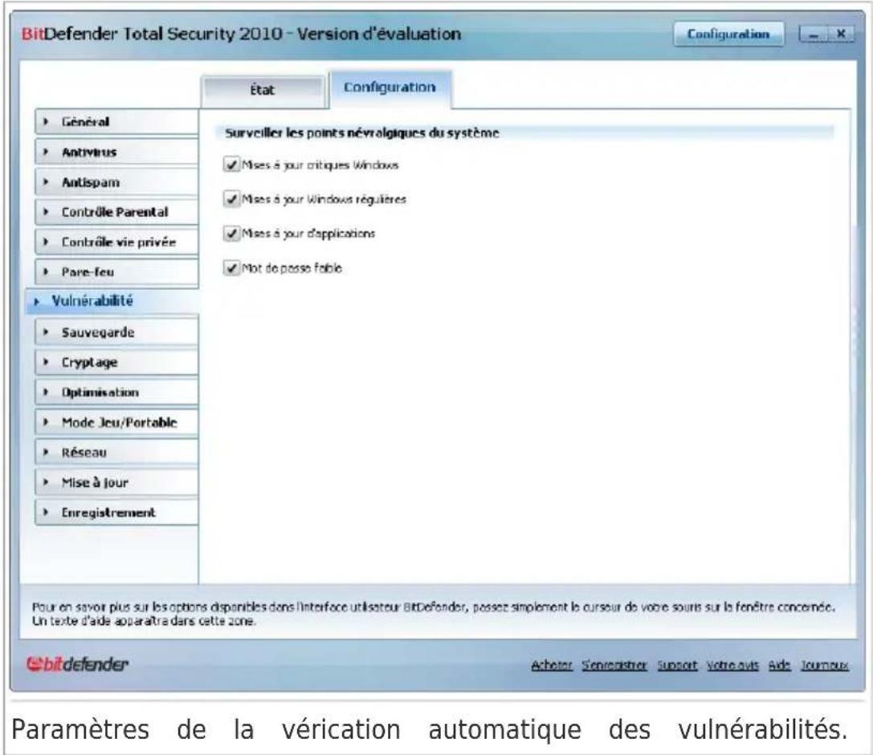The width and height of the screenshot is (873, 755).
Task: Toggle Mises à jour d'applications checkbox
Action: 231,233
